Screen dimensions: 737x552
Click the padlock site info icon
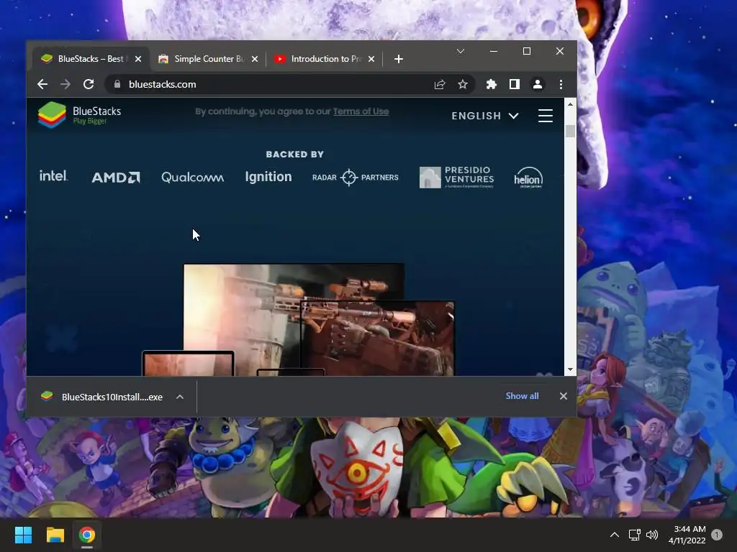click(117, 85)
